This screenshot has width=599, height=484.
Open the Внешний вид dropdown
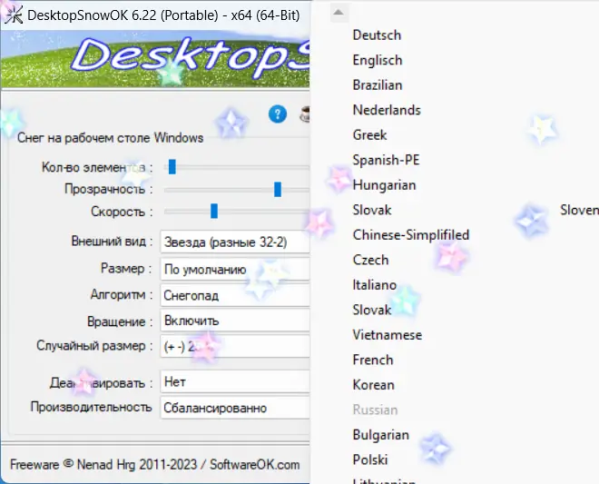[235, 242]
